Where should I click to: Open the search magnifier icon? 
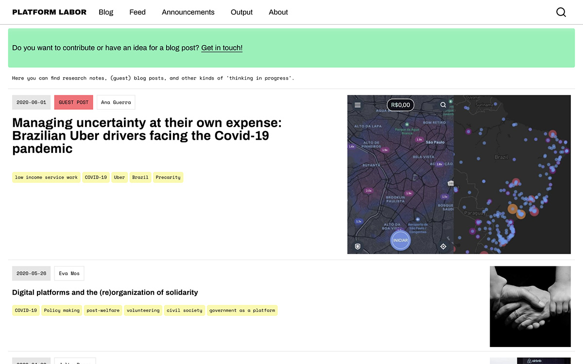click(x=561, y=12)
